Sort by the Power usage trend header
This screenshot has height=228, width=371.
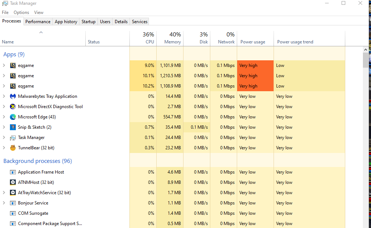[x=309, y=38]
